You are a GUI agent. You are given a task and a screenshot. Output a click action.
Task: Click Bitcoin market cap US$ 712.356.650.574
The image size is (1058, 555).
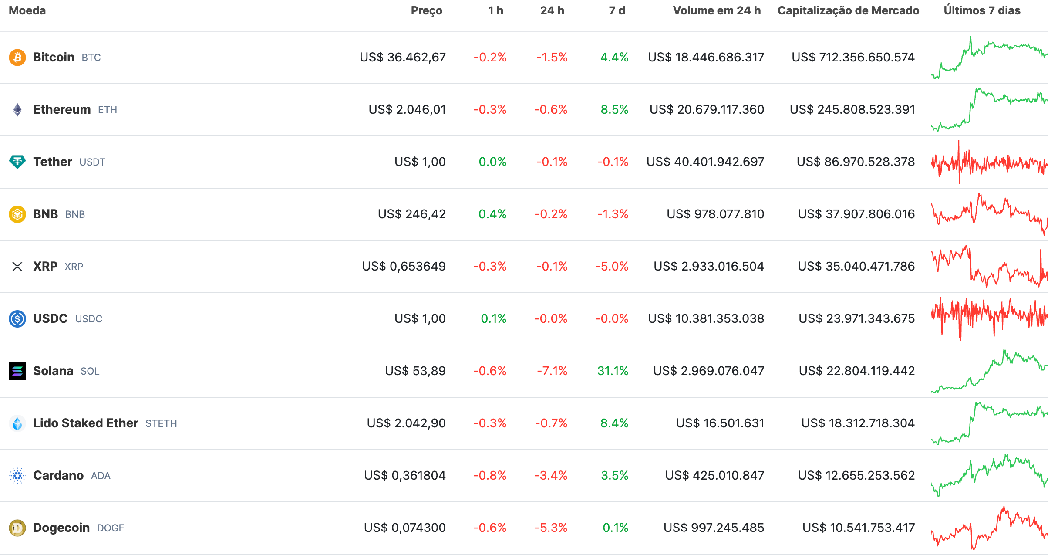tap(853, 58)
